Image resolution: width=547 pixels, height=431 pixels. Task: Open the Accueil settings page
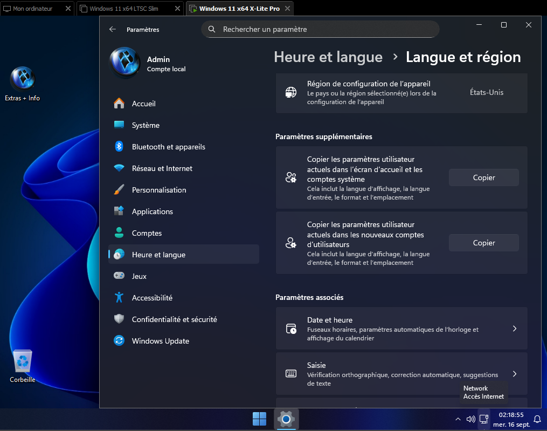(183, 104)
